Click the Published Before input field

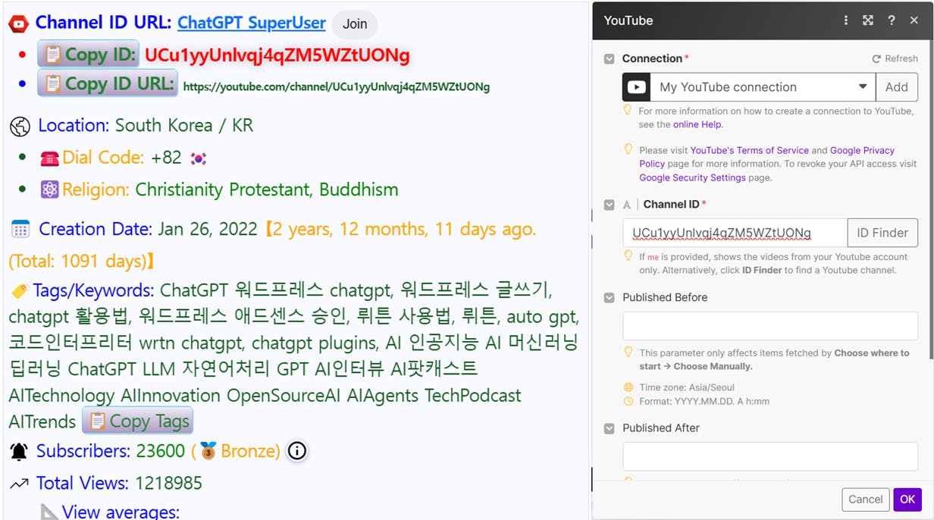pyautogui.click(x=770, y=326)
